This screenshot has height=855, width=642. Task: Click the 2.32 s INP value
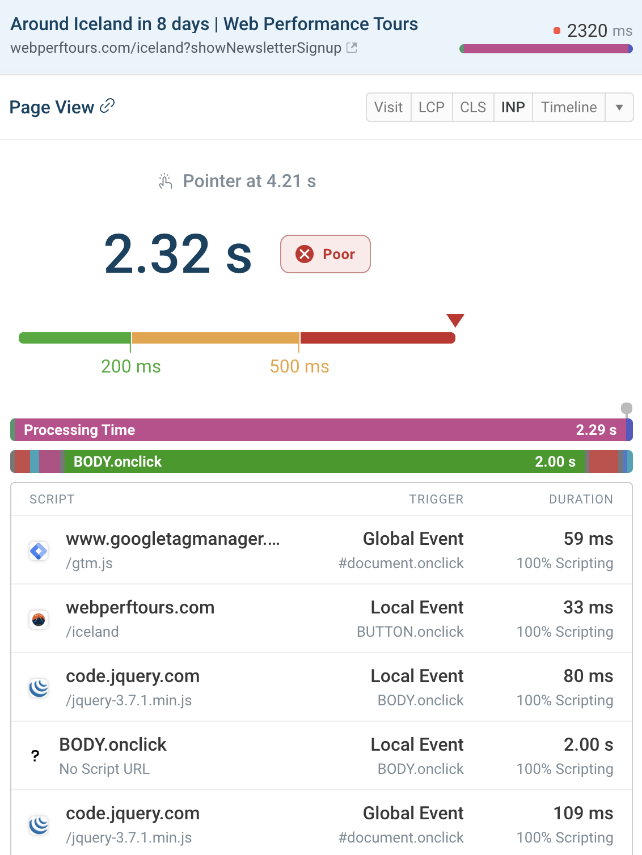click(178, 254)
